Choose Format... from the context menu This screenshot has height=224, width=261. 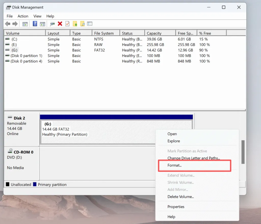tap(175, 166)
